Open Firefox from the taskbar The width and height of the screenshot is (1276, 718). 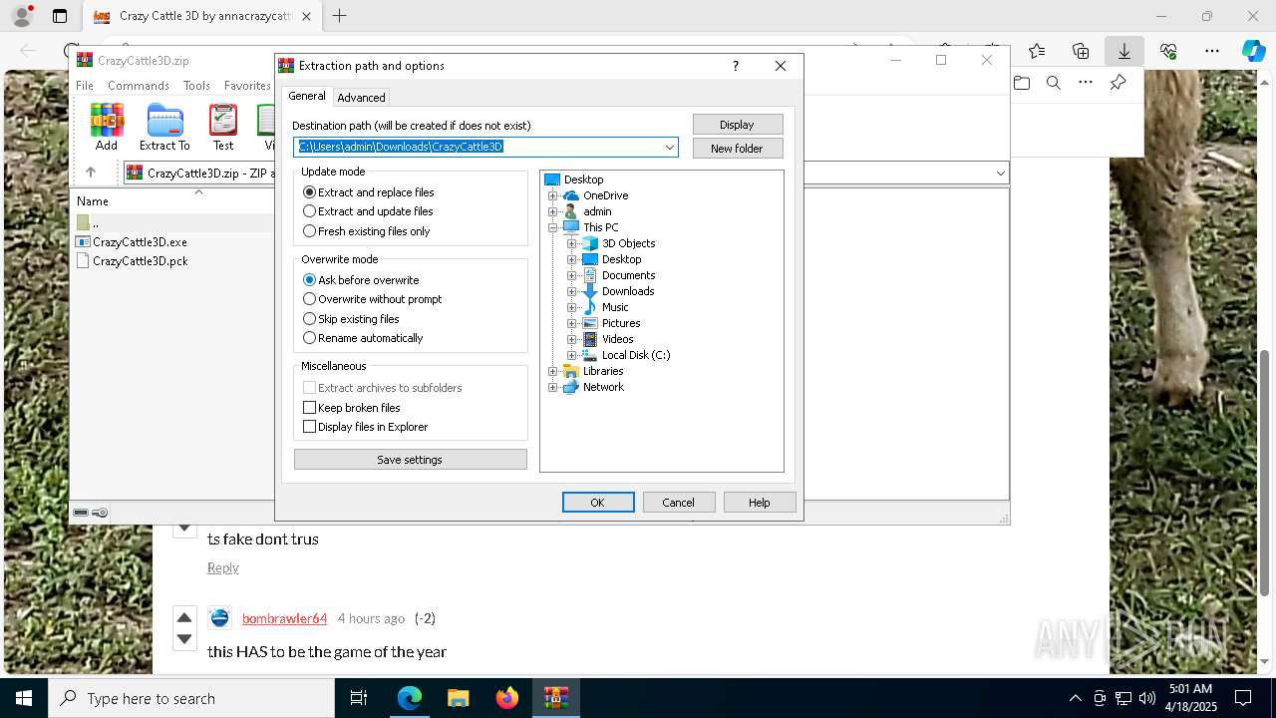(507, 698)
